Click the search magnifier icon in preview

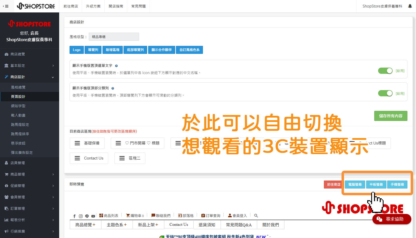[x=256, y=215]
